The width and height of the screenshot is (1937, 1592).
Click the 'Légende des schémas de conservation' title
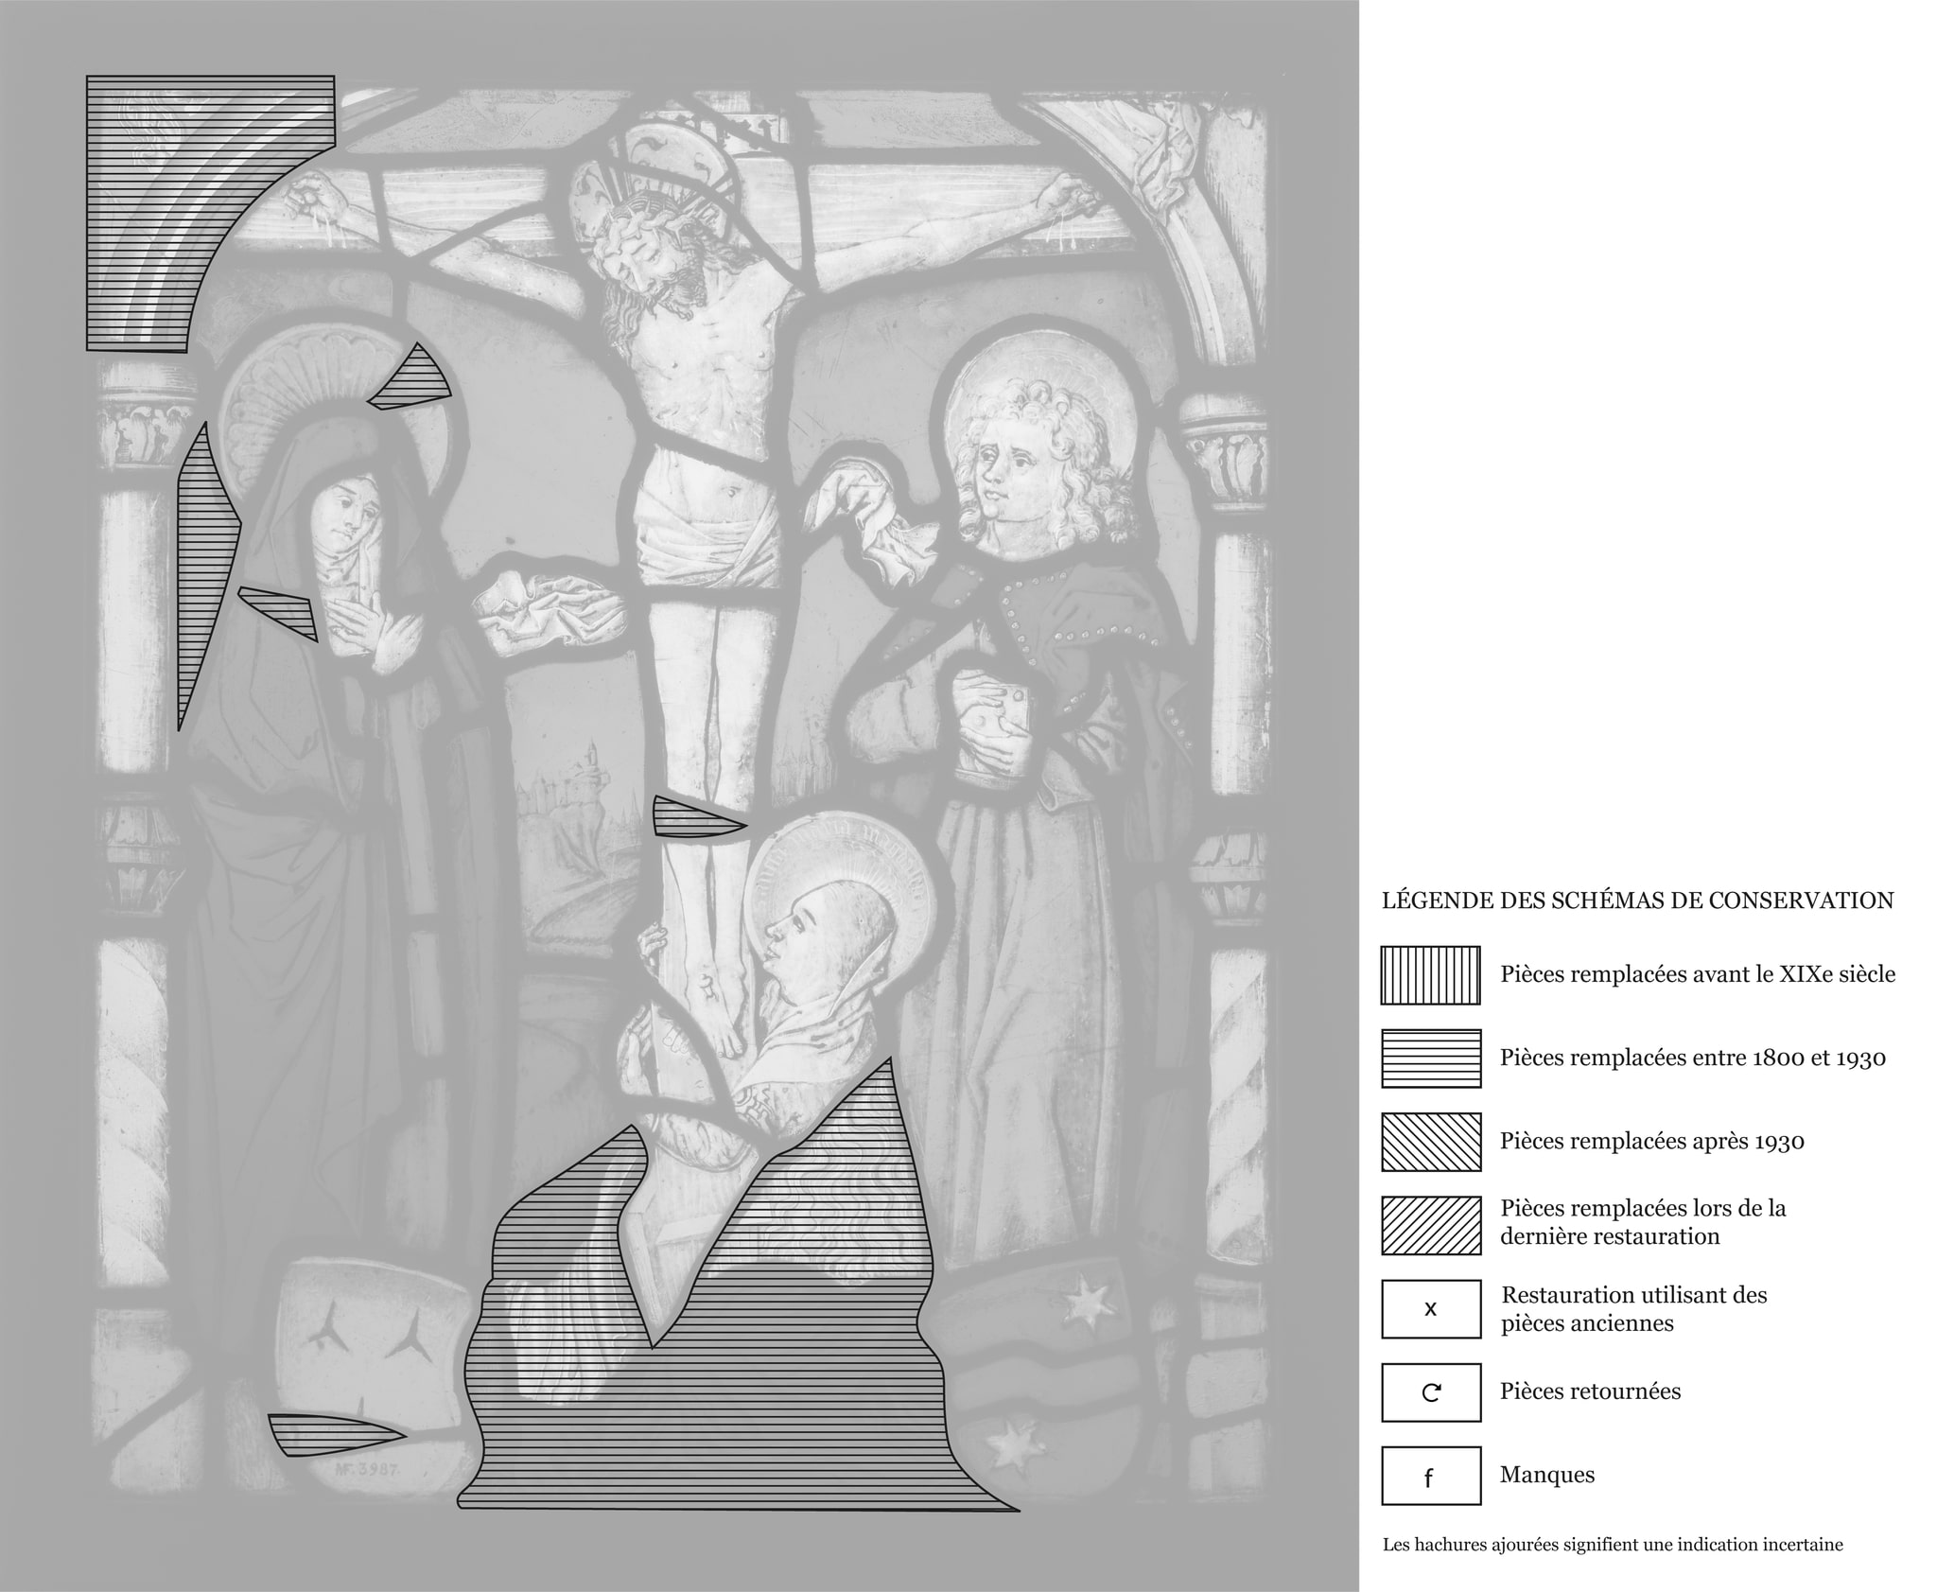pyautogui.click(x=1637, y=901)
